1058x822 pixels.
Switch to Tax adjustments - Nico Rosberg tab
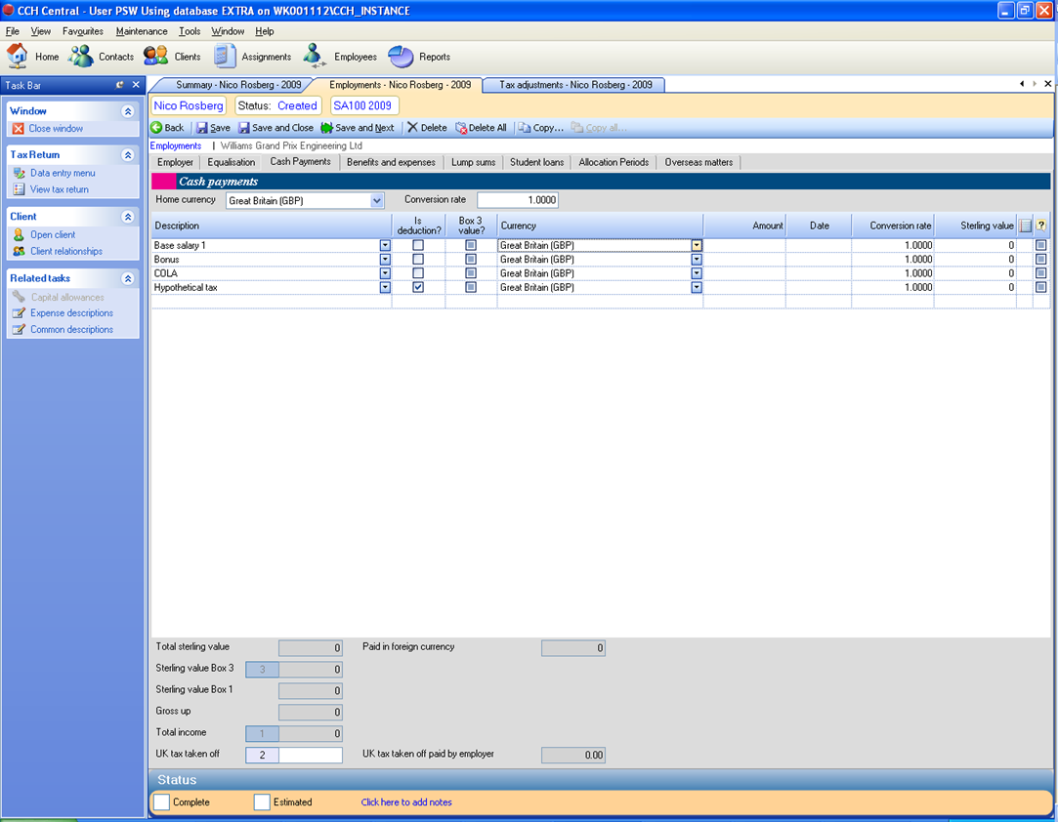click(574, 85)
